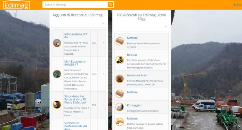Click the m2 unit cell in Stuccatrice row
Screen dimensions: 242x130
(94, 105)
